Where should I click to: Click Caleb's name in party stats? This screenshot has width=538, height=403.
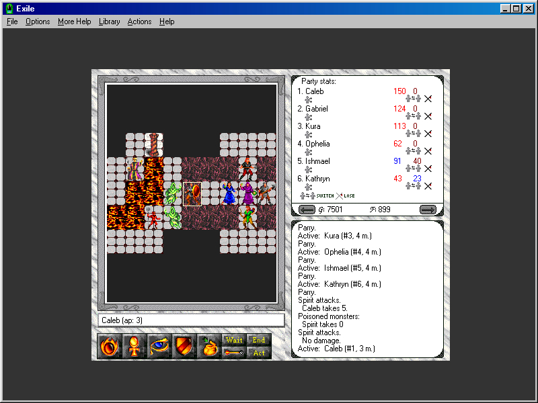point(314,91)
